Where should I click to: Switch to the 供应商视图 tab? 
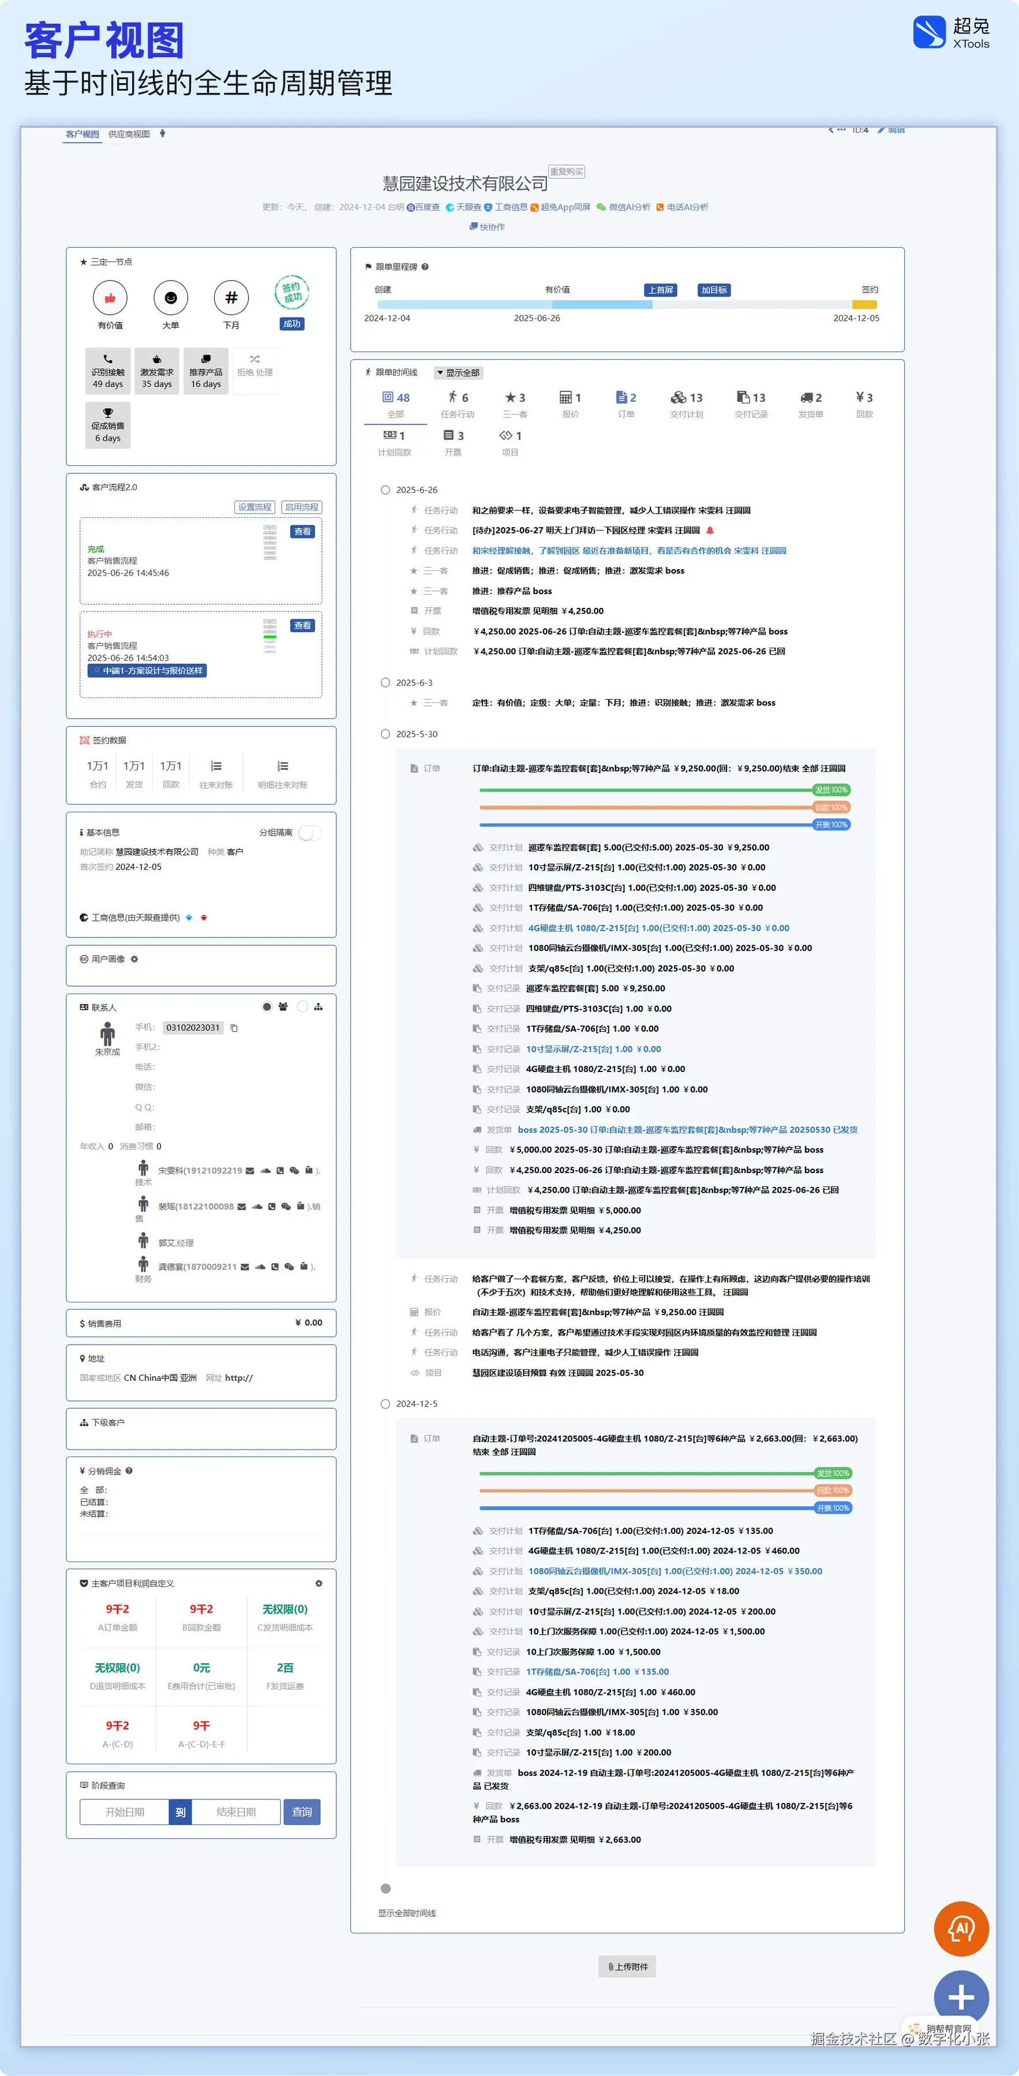129,134
